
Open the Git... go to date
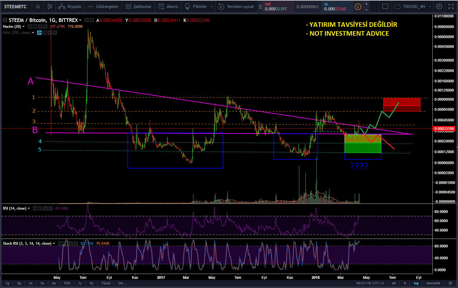click(x=122, y=283)
